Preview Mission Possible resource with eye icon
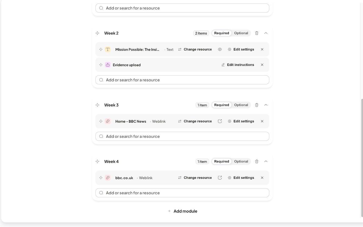The width and height of the screenshot is (363, 227). [x=220, y=49]
